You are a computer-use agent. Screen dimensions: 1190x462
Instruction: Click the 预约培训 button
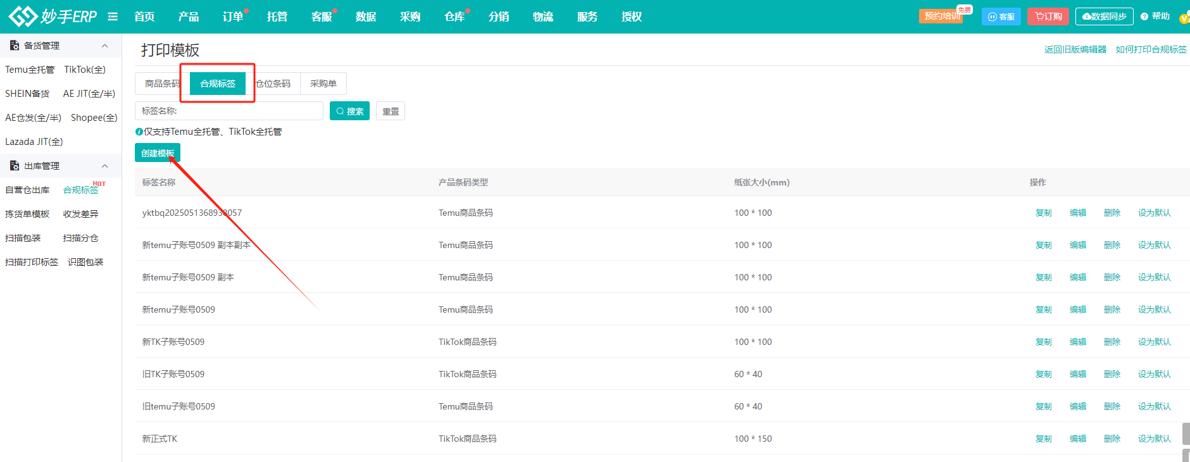coord(941,16)
